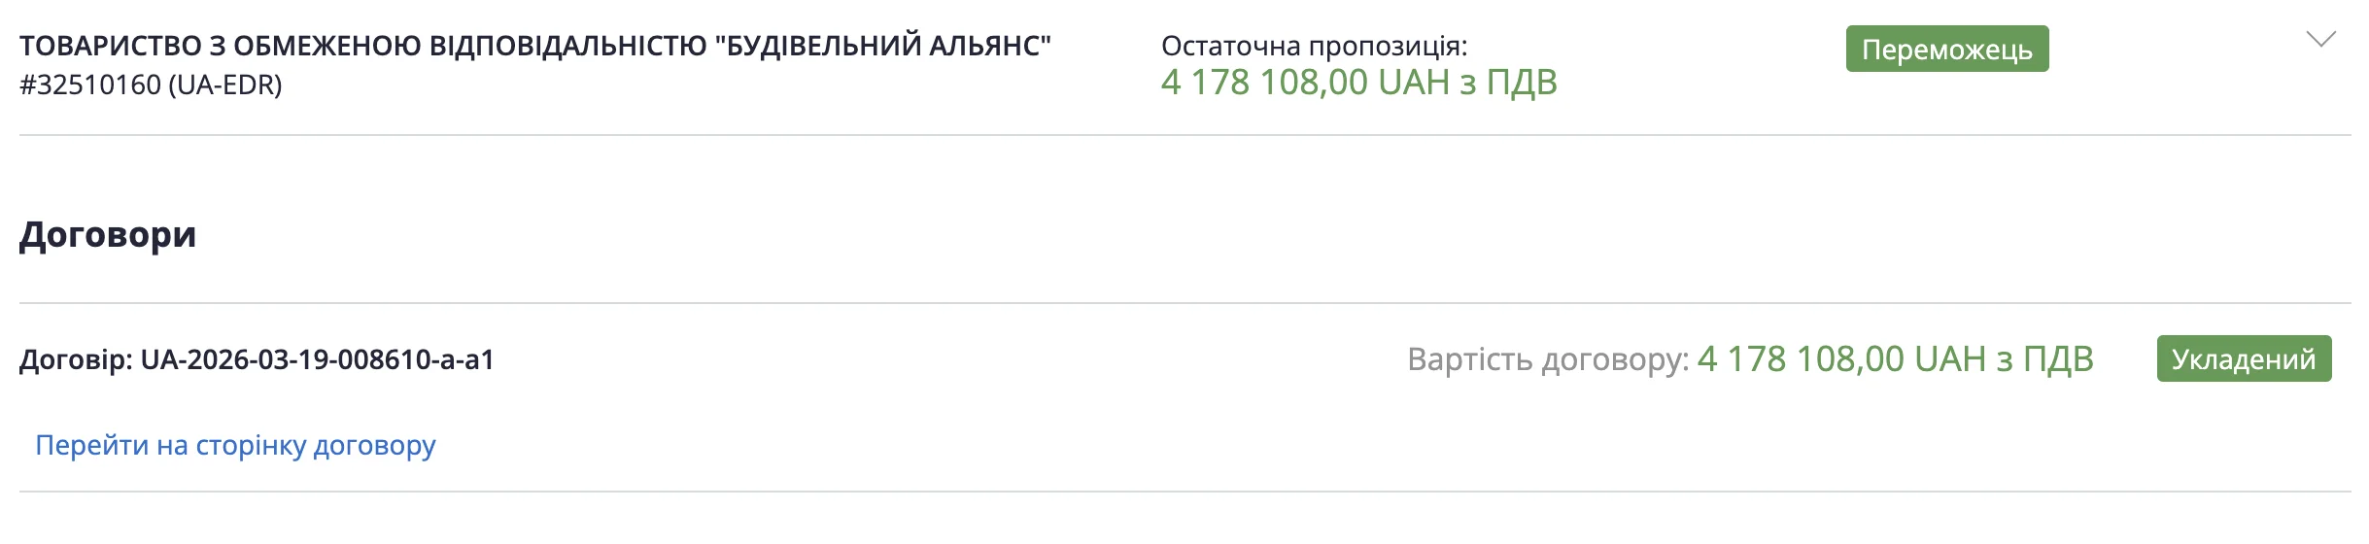The width and height of the screenshot is (2369, 544).
Task: Click the divider line under "Договори" heading
Action: (x=1184, y=303)
